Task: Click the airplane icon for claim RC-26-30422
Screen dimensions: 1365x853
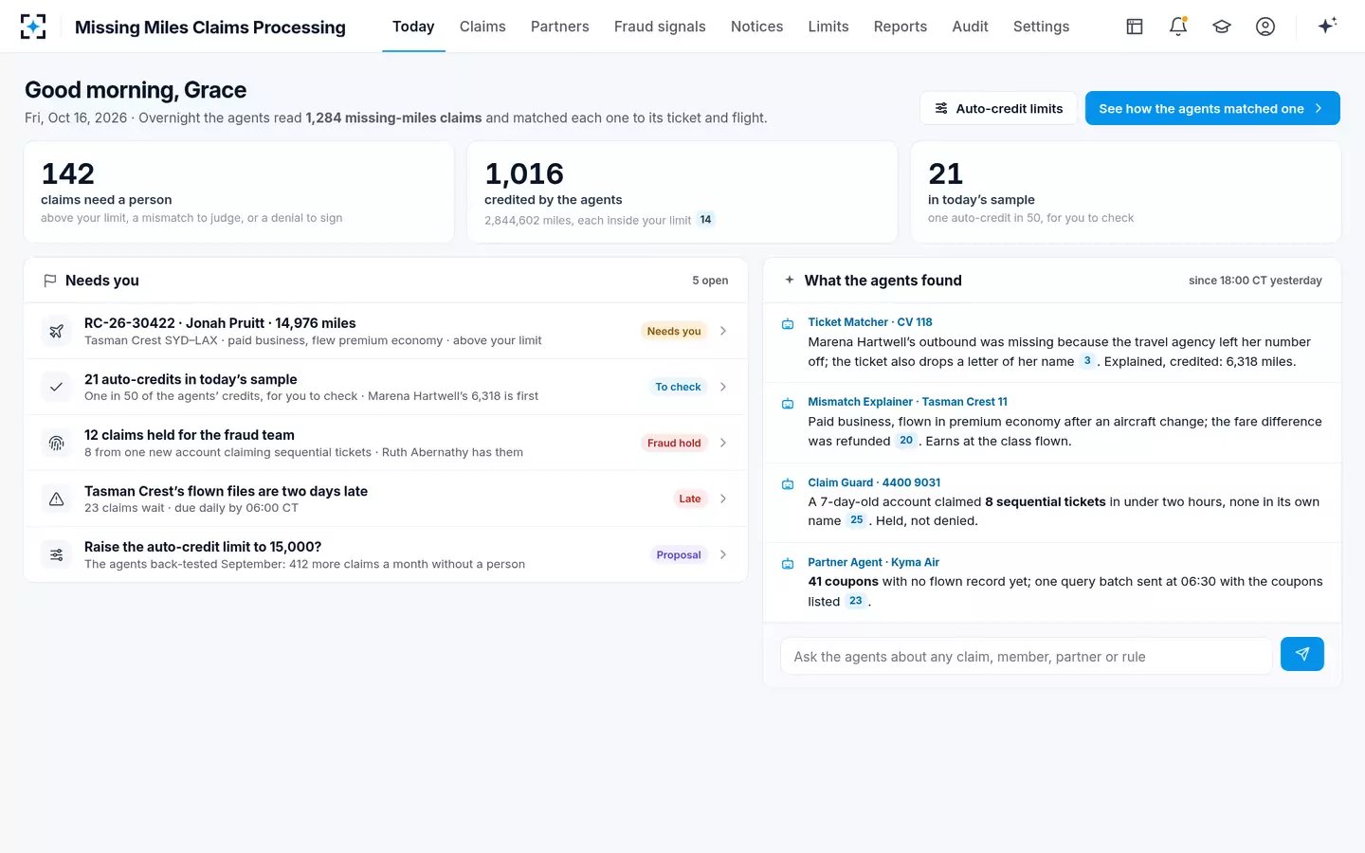Action: pyautogui.click(x=57, y=331)
